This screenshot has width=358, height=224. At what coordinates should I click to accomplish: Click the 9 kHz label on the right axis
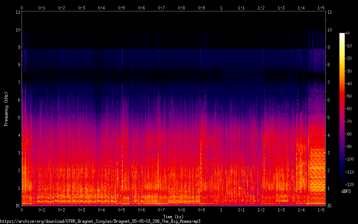click(329, 47)
